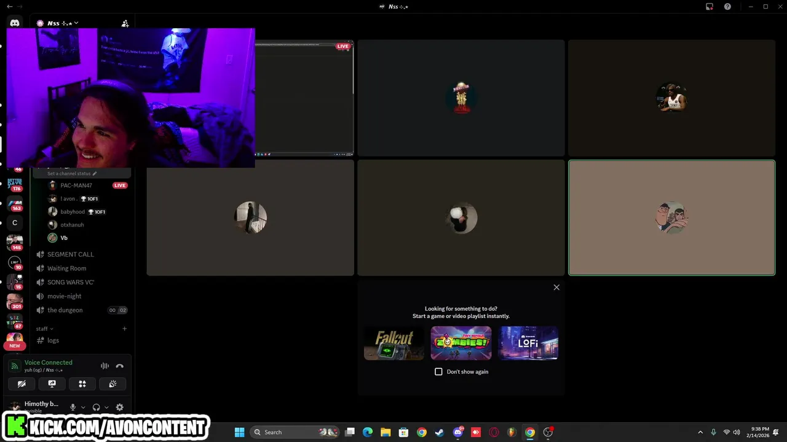Viewport: 787px width, 442px height.
Task: Open server icon with 176 badge
Action: tap(15, 184)
